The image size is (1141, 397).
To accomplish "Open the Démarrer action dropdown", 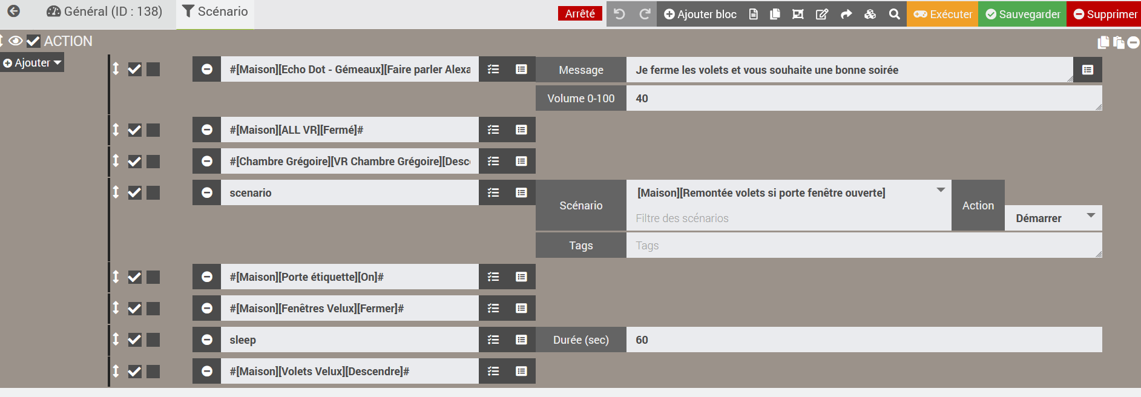I will [x=1053, y=218].
